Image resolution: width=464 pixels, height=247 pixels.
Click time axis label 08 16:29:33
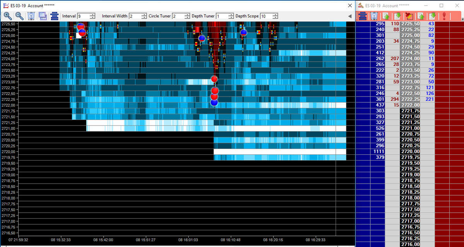pyautogui.click(x=316, y=239)
